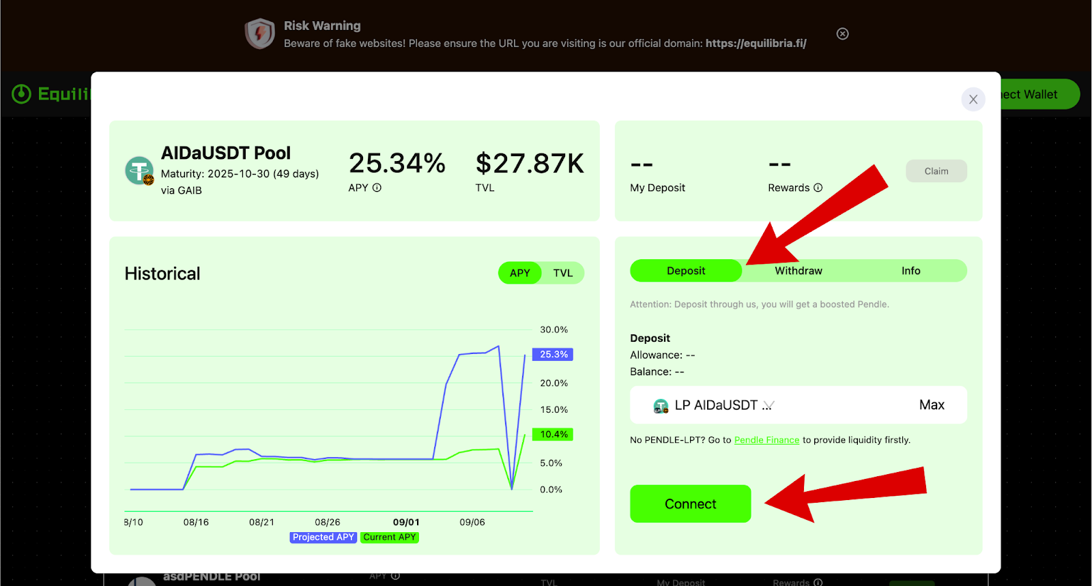This screenshot has width=1092, height=586.
Task: Click the Balance text line
Action: tap(657, 372)
